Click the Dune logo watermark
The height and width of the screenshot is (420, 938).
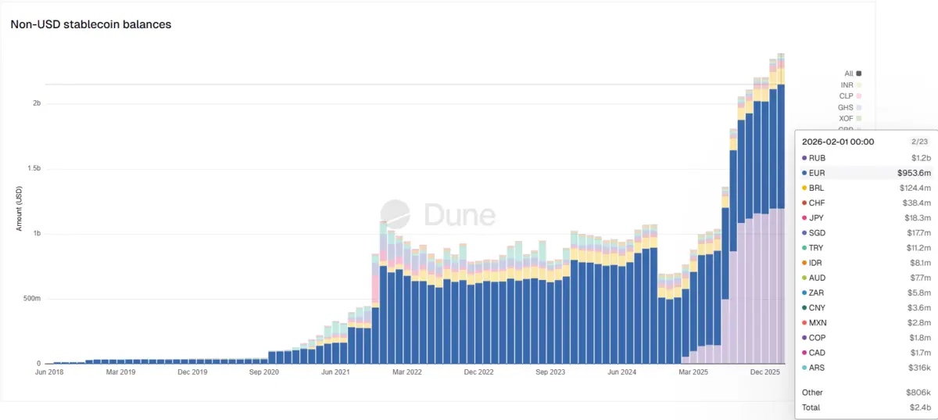click(438, 214)
